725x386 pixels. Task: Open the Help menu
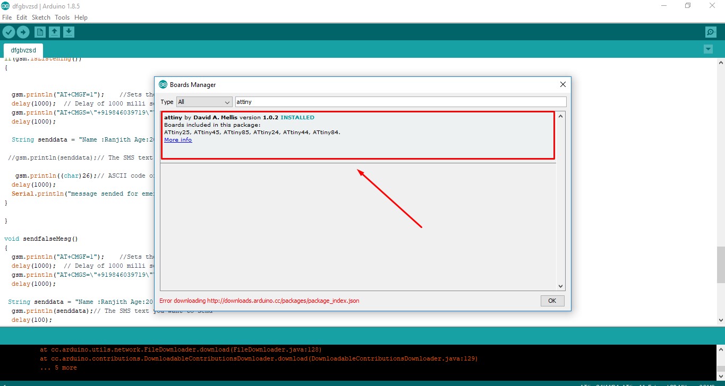pyautogui.click(x=81, y=17)
